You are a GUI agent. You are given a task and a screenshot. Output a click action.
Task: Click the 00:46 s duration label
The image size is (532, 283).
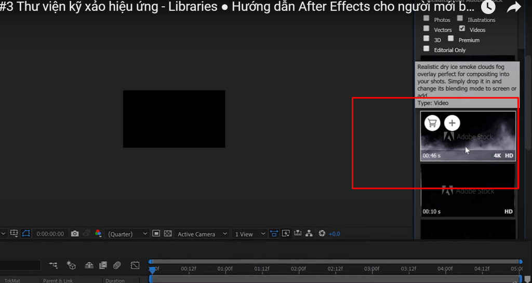(x=431, y=156)
